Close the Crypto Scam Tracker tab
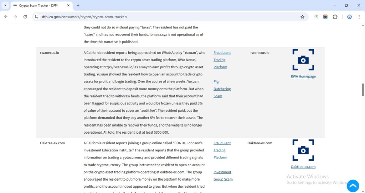This screenshot has width=365, height=193. (68, 5)
